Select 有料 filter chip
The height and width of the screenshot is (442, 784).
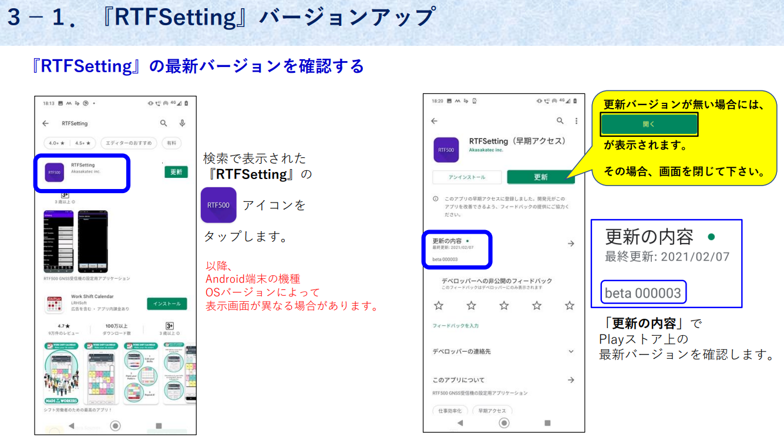click(x=171, y=143)
